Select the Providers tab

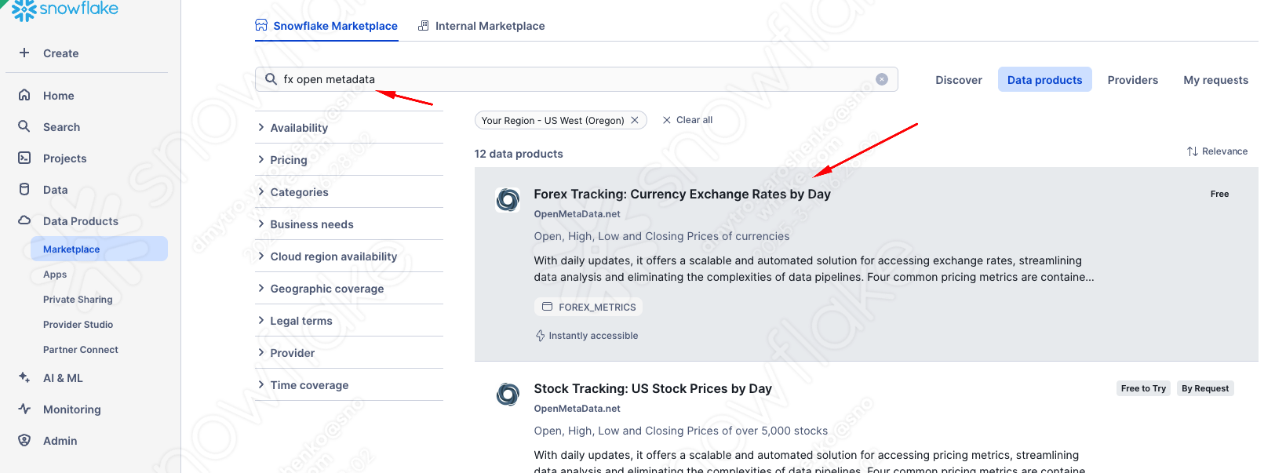[1132, 80]
